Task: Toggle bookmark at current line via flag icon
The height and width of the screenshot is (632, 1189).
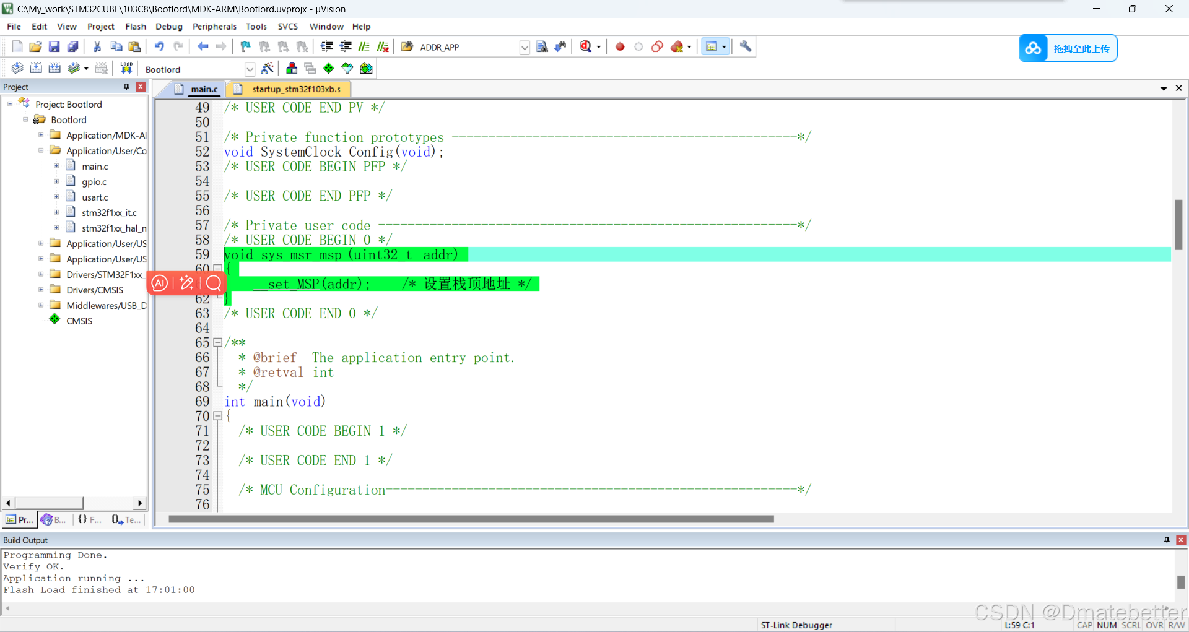Action: 245,46
